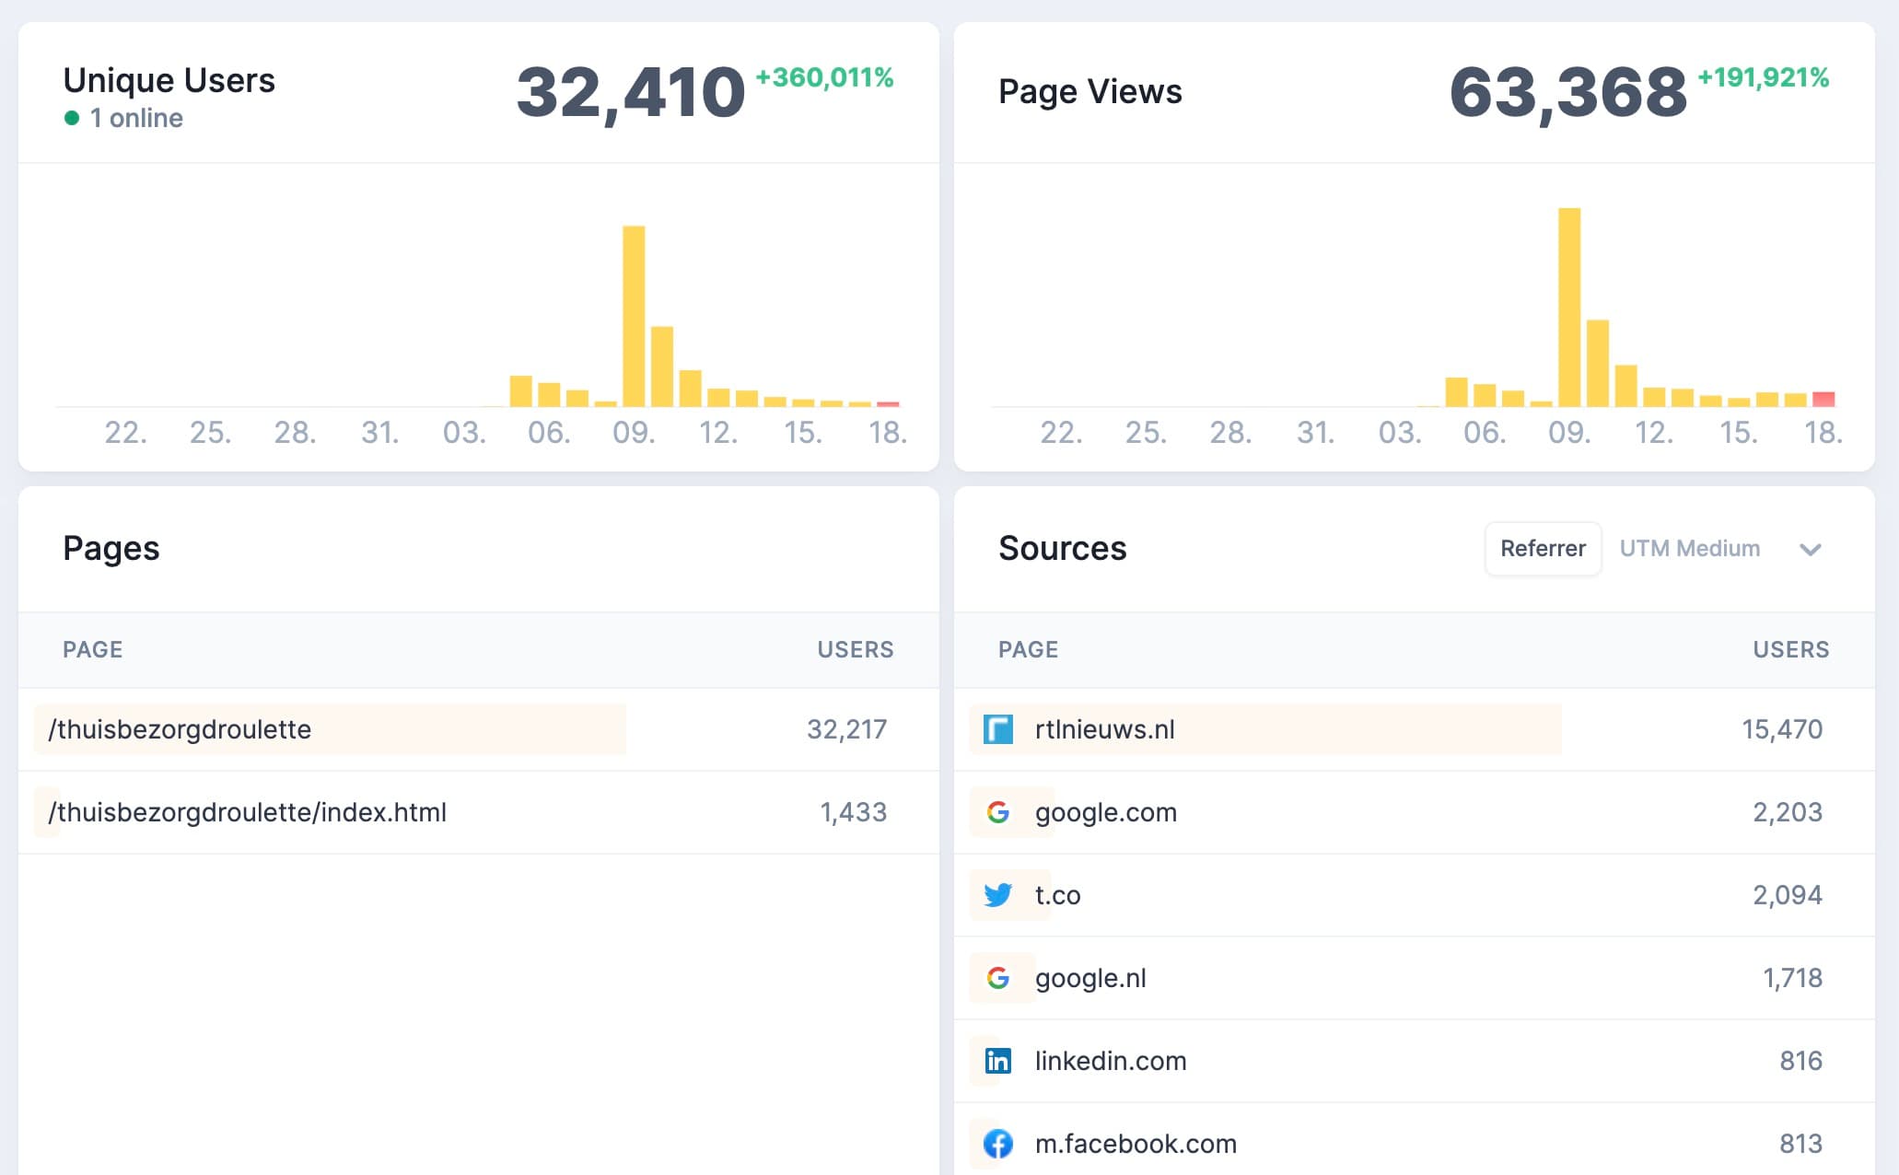1899x1175 pixels.
Task: Open the Sources dropdown chevron
Action: (1812, 549)
